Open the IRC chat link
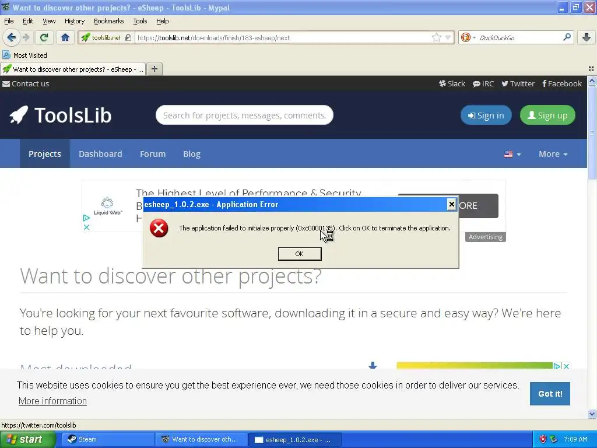The height and width of the screenshot is (448, 597). [x=483, y=83]
